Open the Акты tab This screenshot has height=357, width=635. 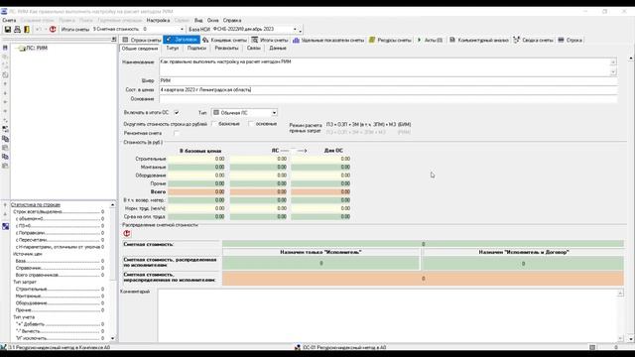click(x=430, y=40)
